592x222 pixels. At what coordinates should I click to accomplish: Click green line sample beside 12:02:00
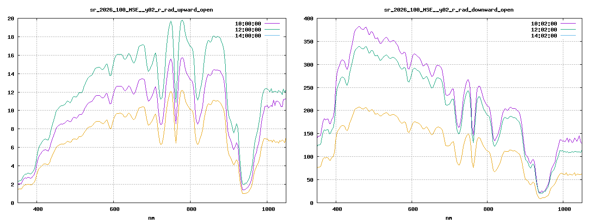(x=568, y=30)
